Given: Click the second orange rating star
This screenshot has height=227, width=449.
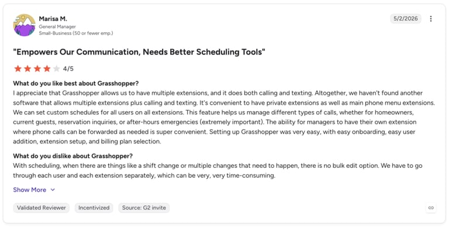Looking at the screenshot, I should pos(27,68).
